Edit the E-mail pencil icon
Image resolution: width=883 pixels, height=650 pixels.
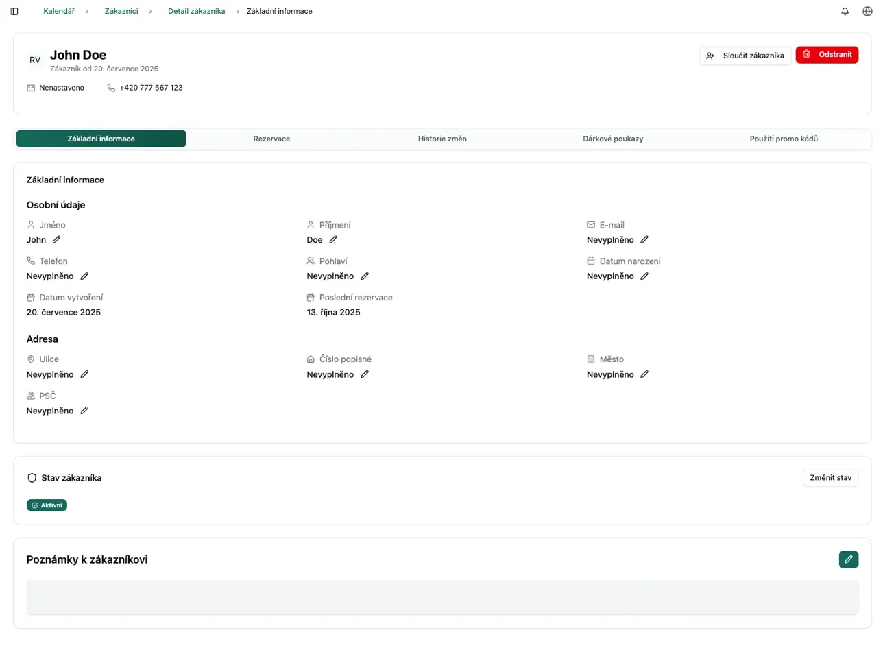click(644, 239)
